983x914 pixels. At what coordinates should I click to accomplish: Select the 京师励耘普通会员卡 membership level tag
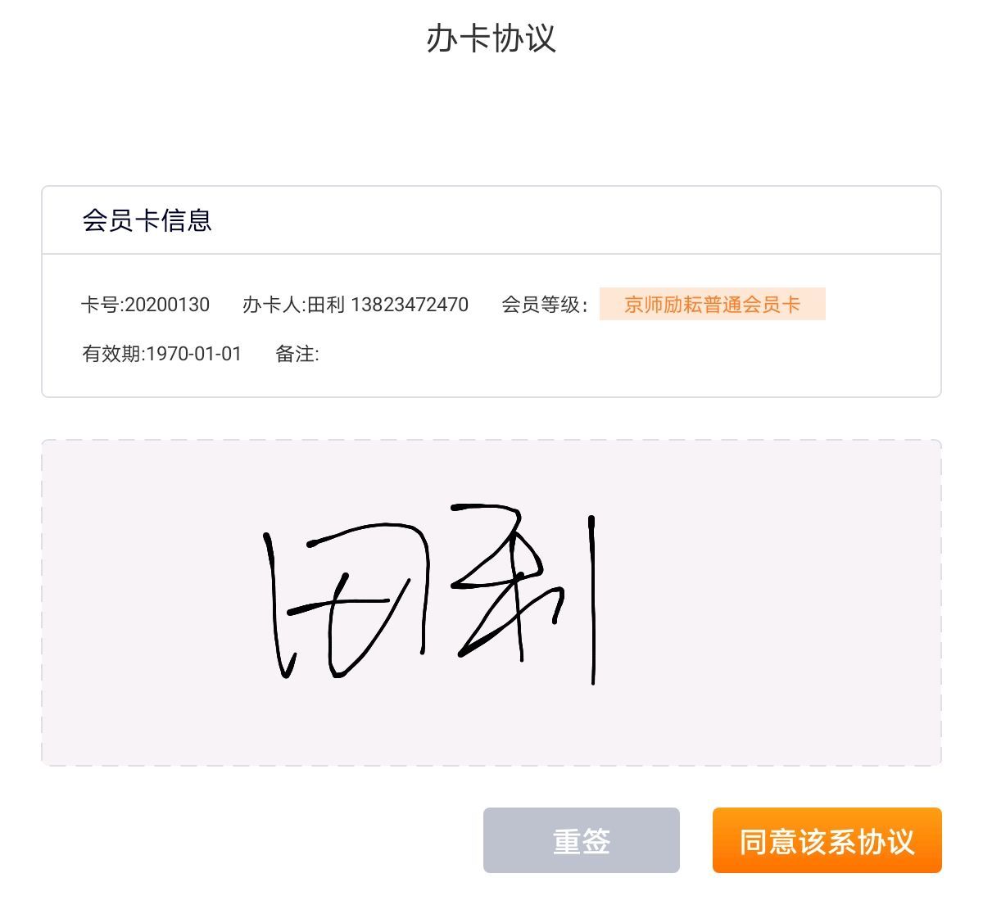(712, 305)
